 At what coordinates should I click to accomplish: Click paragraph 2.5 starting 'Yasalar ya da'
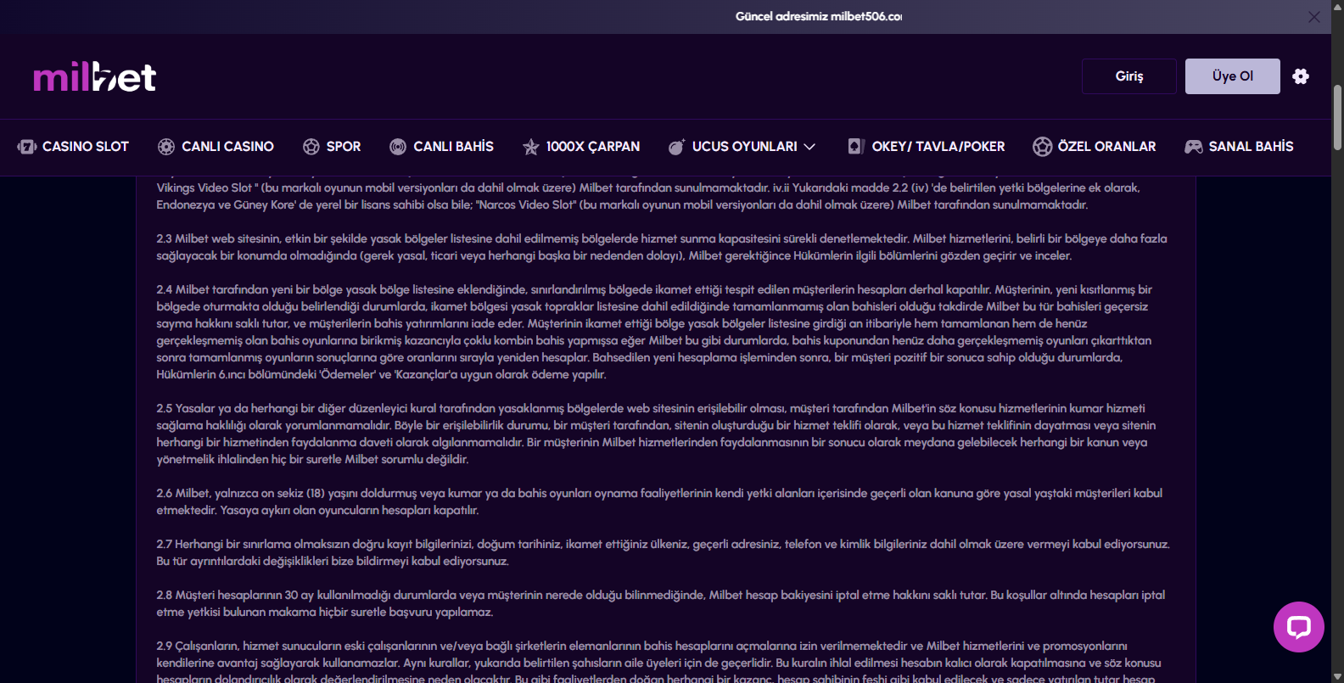(656, 434)
